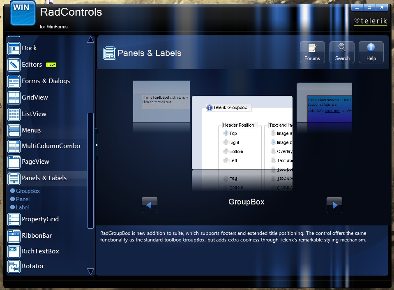Choose the Right header position radio
The image size is (394, 290).
tap(226, 142)
